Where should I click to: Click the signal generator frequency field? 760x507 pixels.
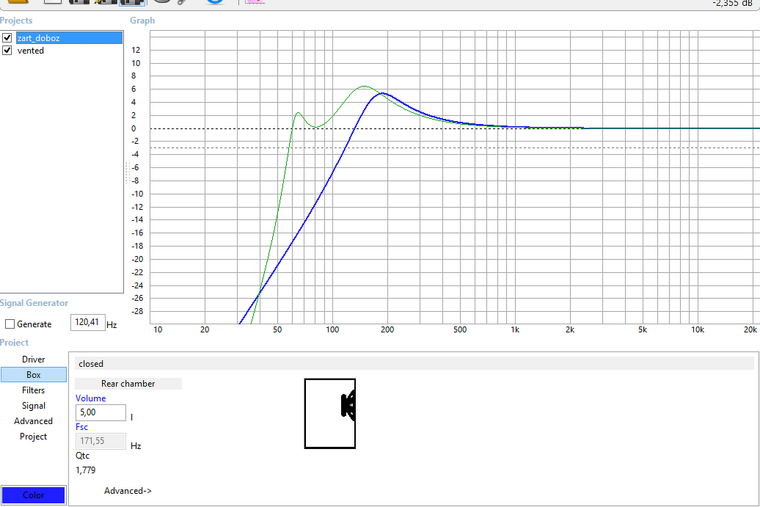pyautogui.click(x=88, y=322)
